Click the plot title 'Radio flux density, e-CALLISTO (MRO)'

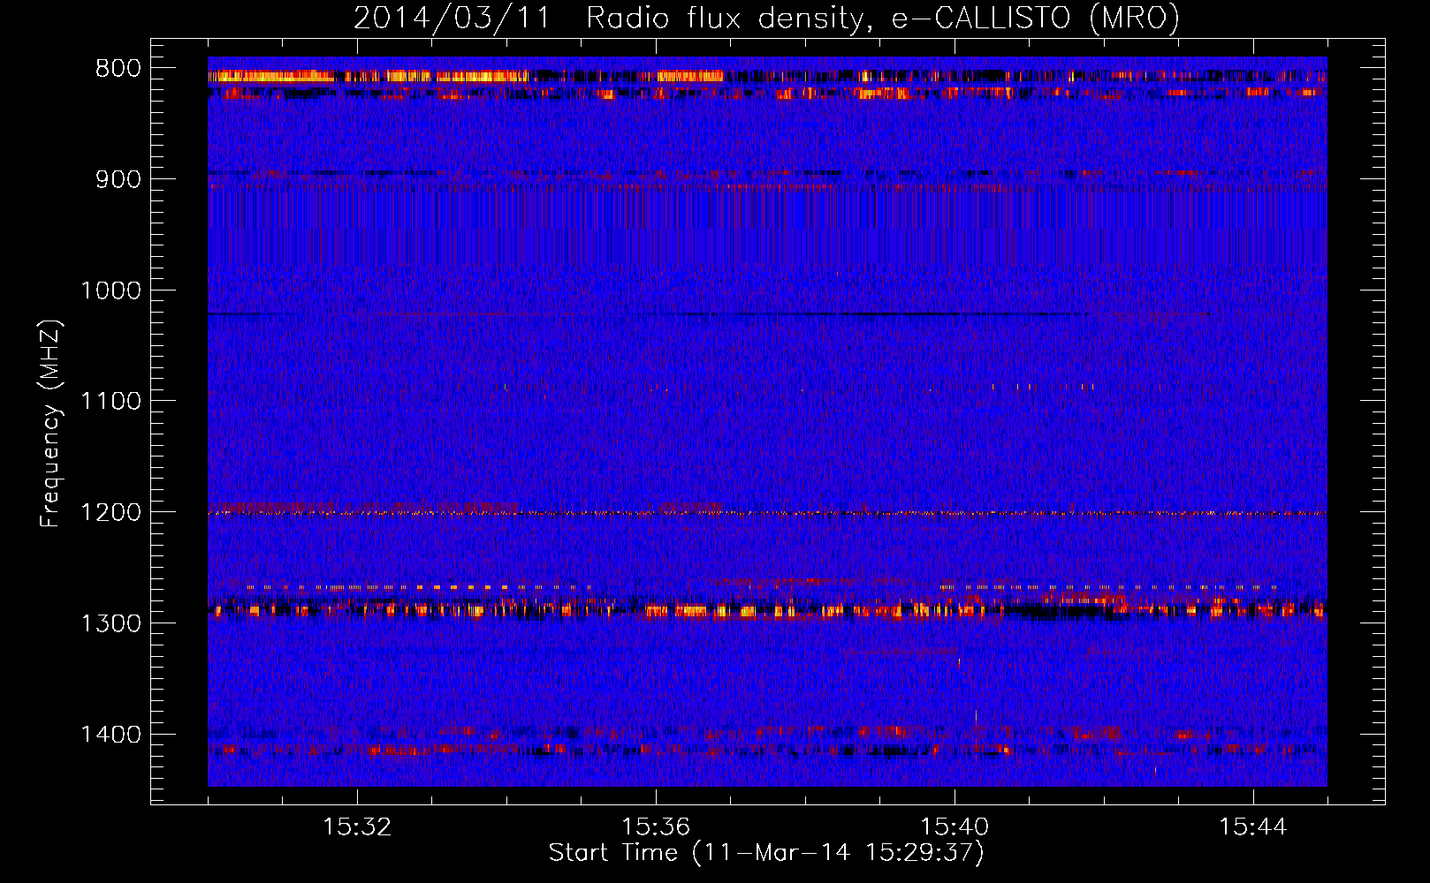[883, 18]
